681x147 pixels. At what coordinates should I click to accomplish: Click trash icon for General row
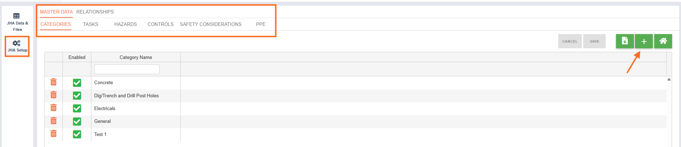[x=54, y=121]
